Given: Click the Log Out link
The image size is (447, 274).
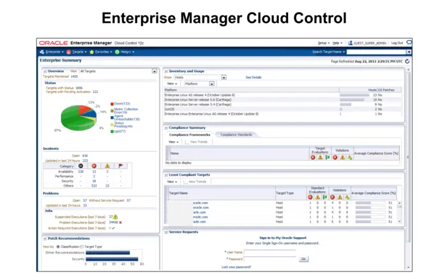Looking at the screenshot, I should (397, 43).
